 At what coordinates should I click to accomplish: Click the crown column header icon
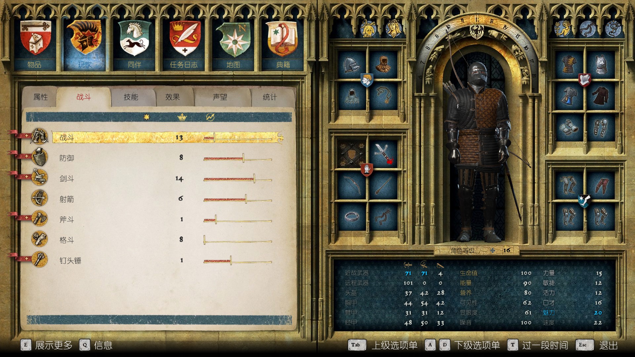click(182, 117)
